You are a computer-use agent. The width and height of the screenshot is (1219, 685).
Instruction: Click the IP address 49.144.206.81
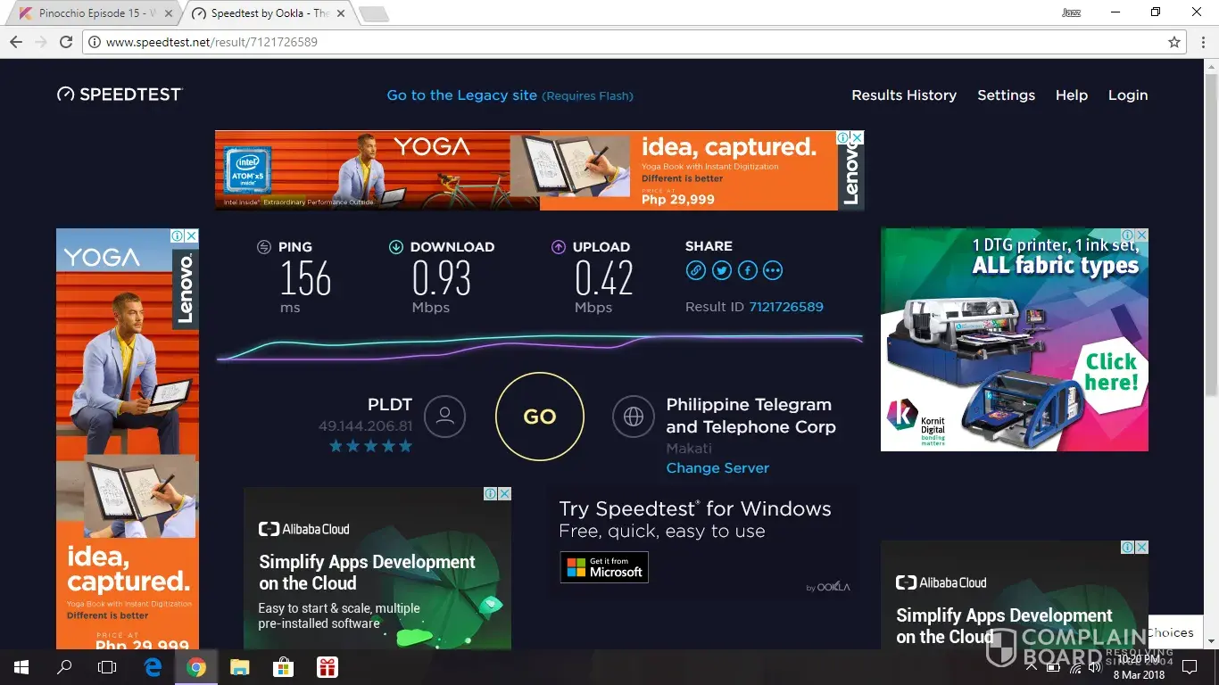tap(366, 426)
